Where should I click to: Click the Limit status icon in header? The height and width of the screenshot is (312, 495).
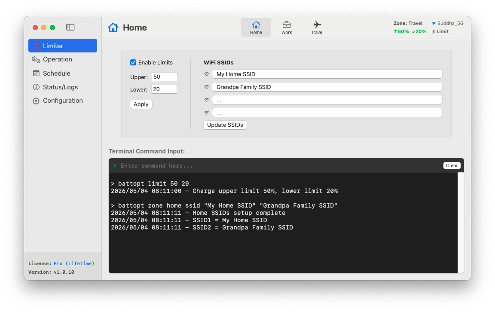point(434,31)
